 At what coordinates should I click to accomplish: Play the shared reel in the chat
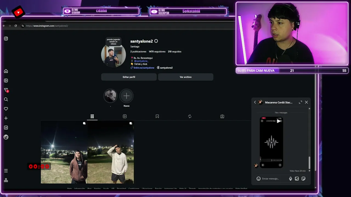pyautogui.click(x=271, y=142)
